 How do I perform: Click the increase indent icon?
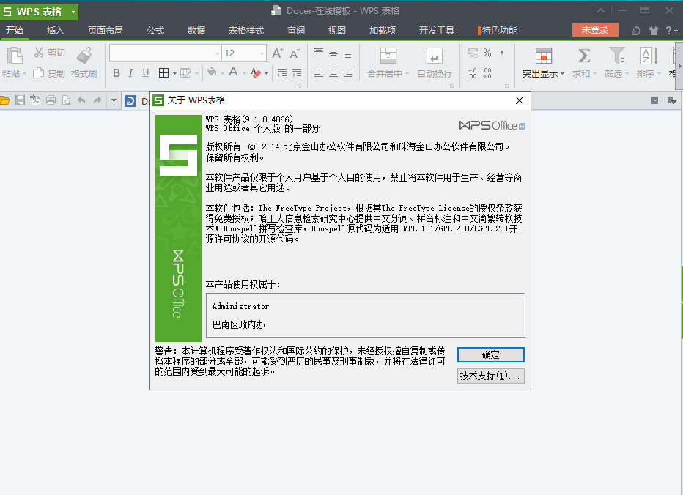point(297,73)
